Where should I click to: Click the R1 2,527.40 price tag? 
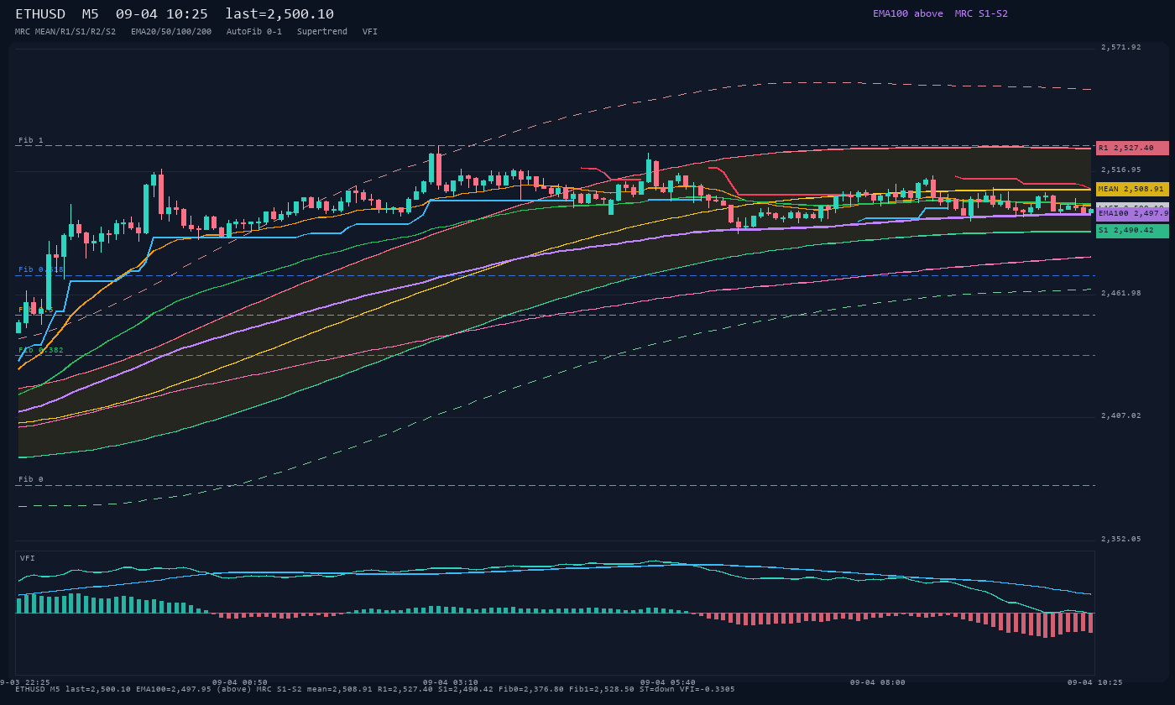tap(1132, 148)
